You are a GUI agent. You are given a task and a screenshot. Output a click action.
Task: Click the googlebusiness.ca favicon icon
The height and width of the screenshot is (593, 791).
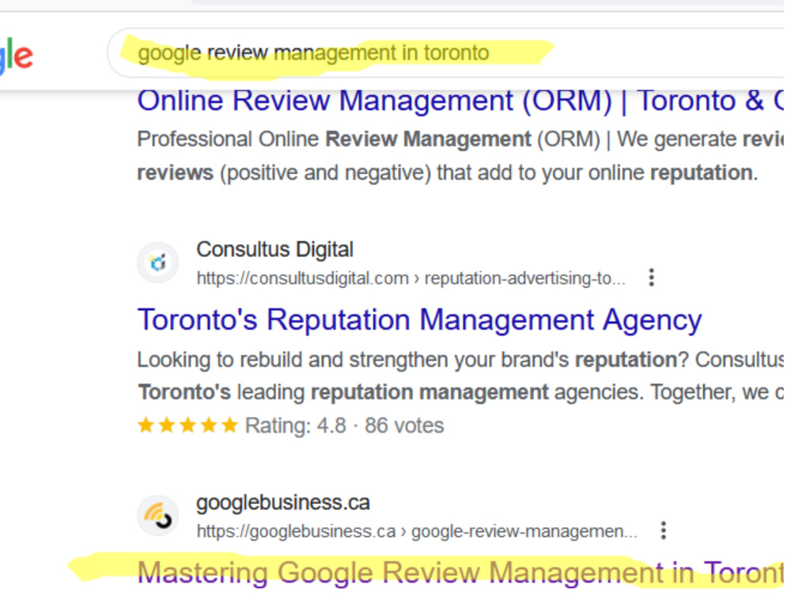click(158, 516)
